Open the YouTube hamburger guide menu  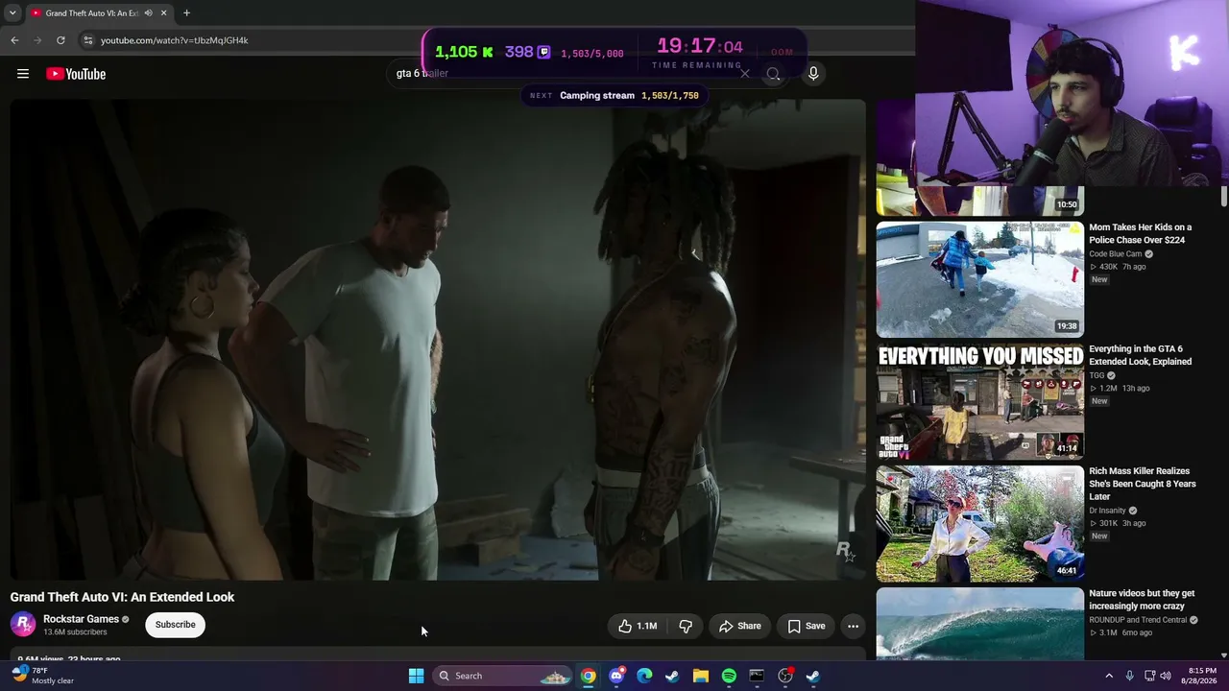tap(23, 74)
